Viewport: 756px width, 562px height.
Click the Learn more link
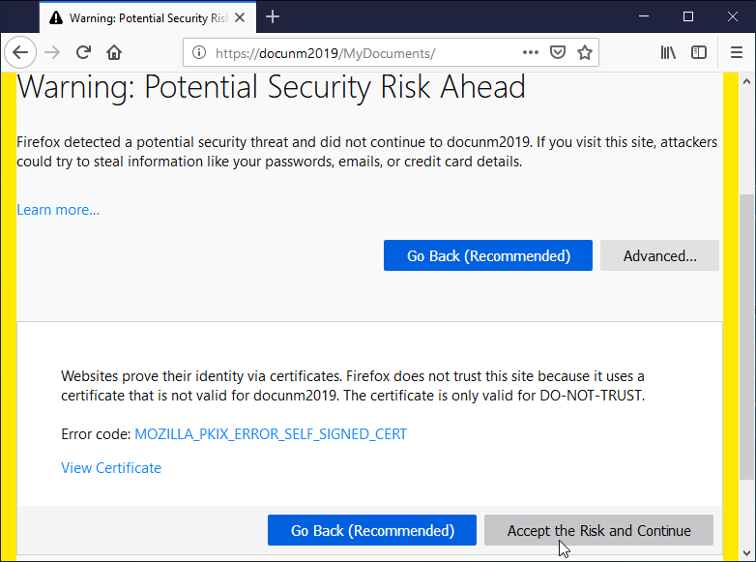(58, 210)
